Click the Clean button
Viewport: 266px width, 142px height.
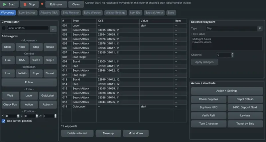coord(76,4)
